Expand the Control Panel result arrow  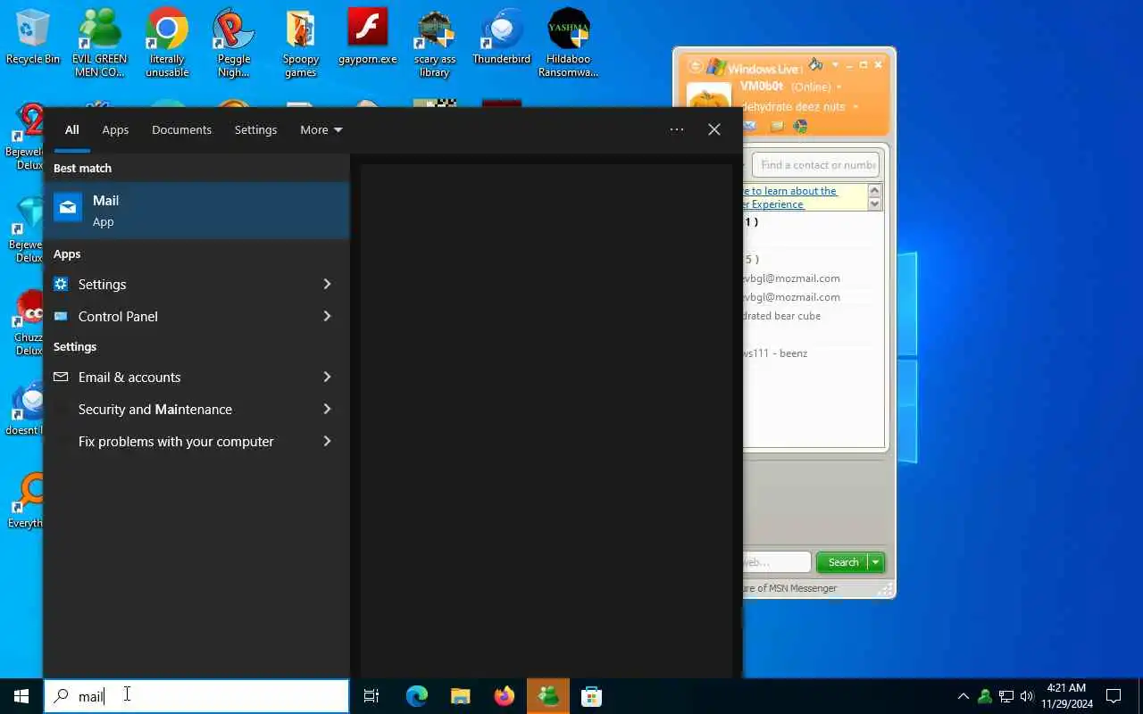click(327, 316)
